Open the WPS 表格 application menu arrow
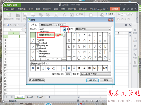141x105 pixels. (x=20, y=5)
